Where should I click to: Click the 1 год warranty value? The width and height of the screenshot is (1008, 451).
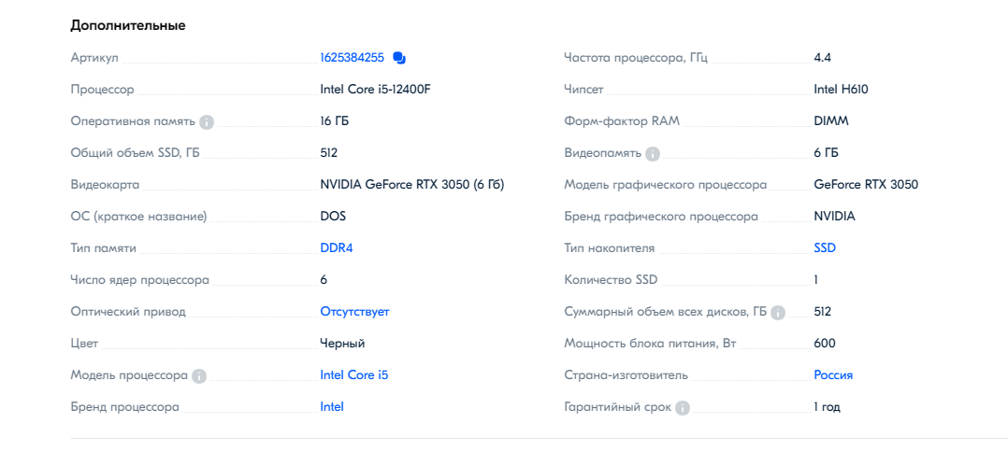tap(827, 407)
